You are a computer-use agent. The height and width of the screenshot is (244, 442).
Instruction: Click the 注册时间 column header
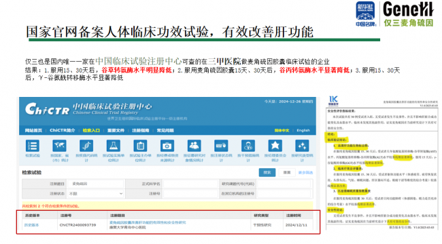[x=294, y=216]
